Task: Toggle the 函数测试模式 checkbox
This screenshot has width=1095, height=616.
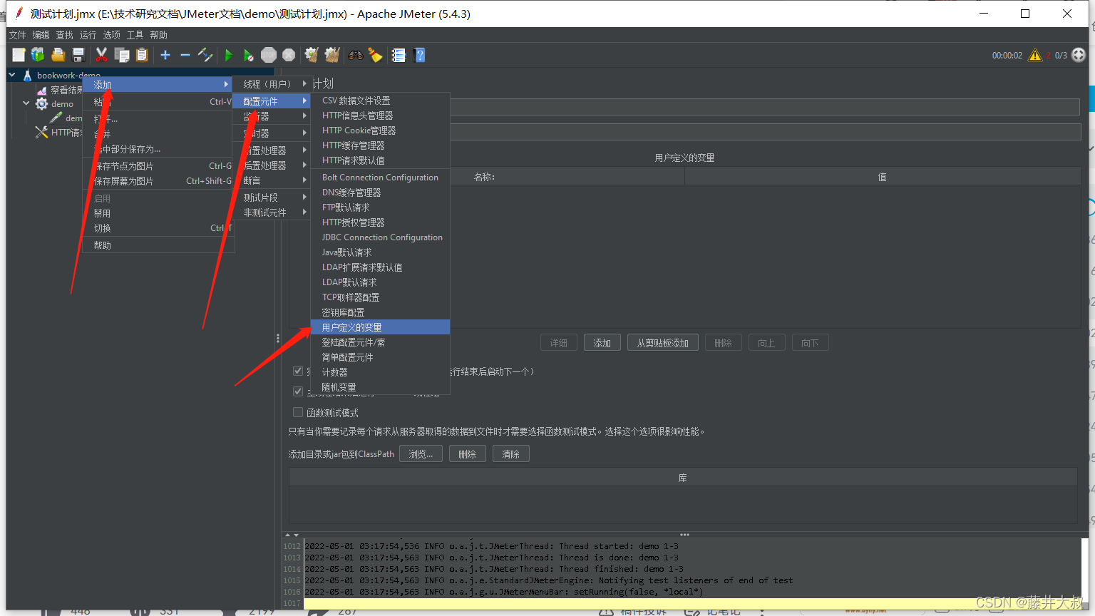Action: tap(298, 412)
